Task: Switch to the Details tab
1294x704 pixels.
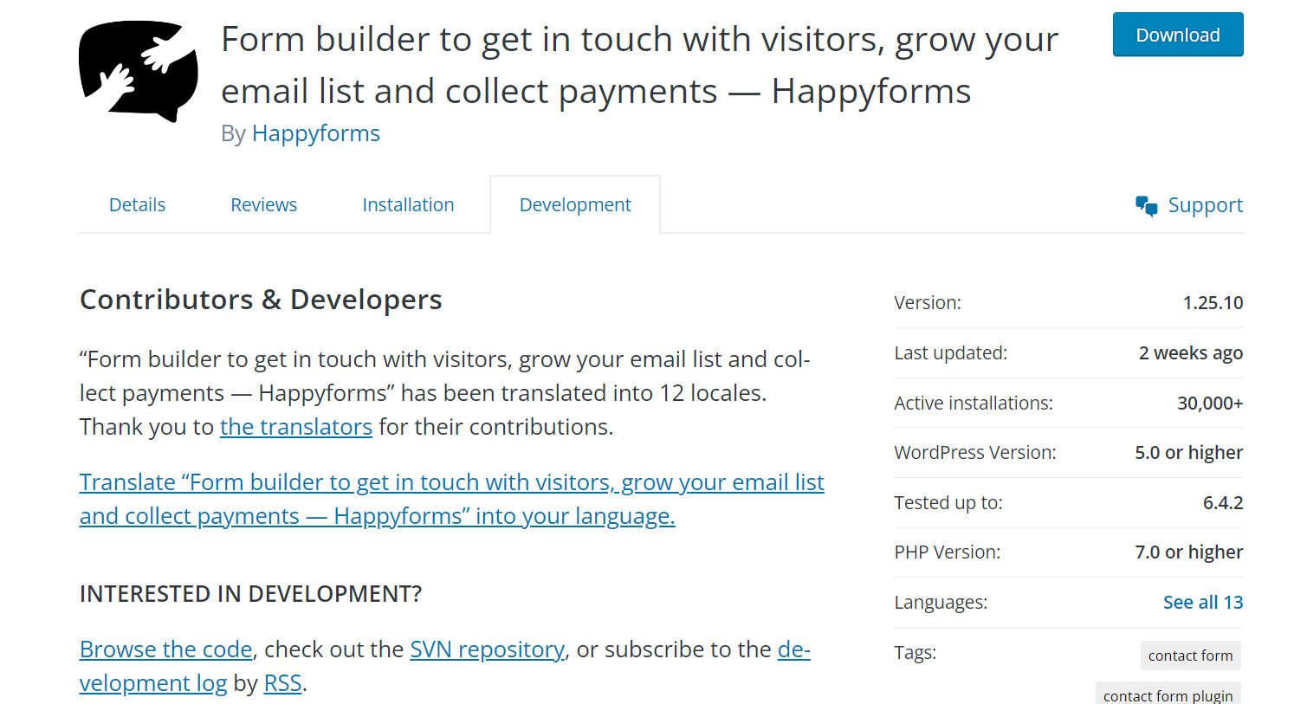Action: (x=137, y=204)
